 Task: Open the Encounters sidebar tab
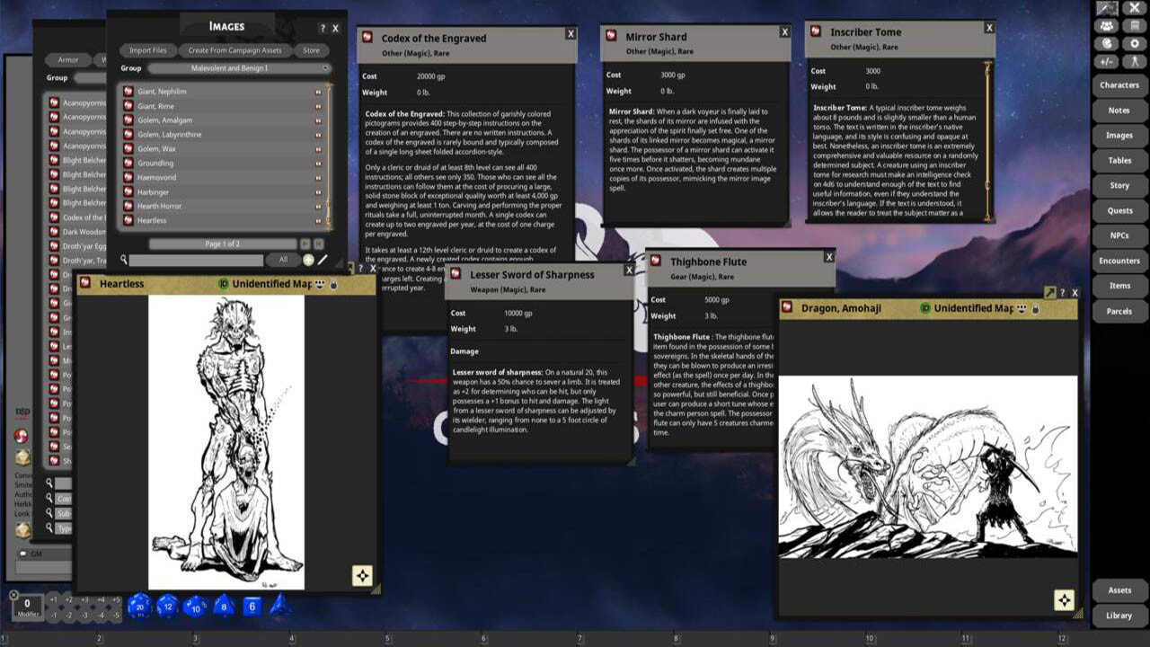point(1119,261)
